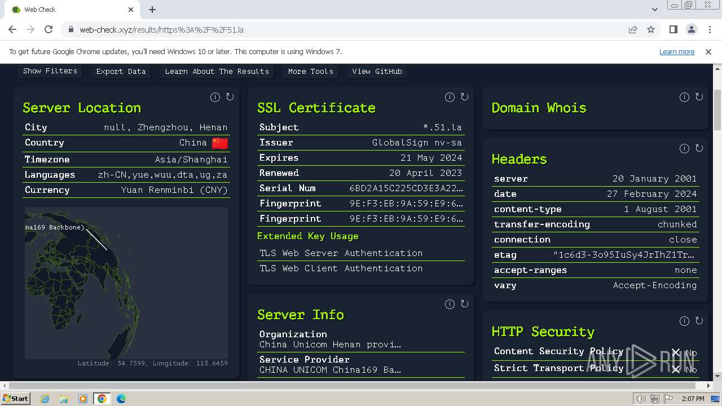Open the Windows Start menu

click(16, 399)
